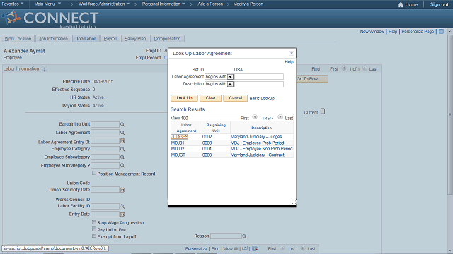Select MDJ01 labor agreement result
453x254 pixels.
pos(178,143)
